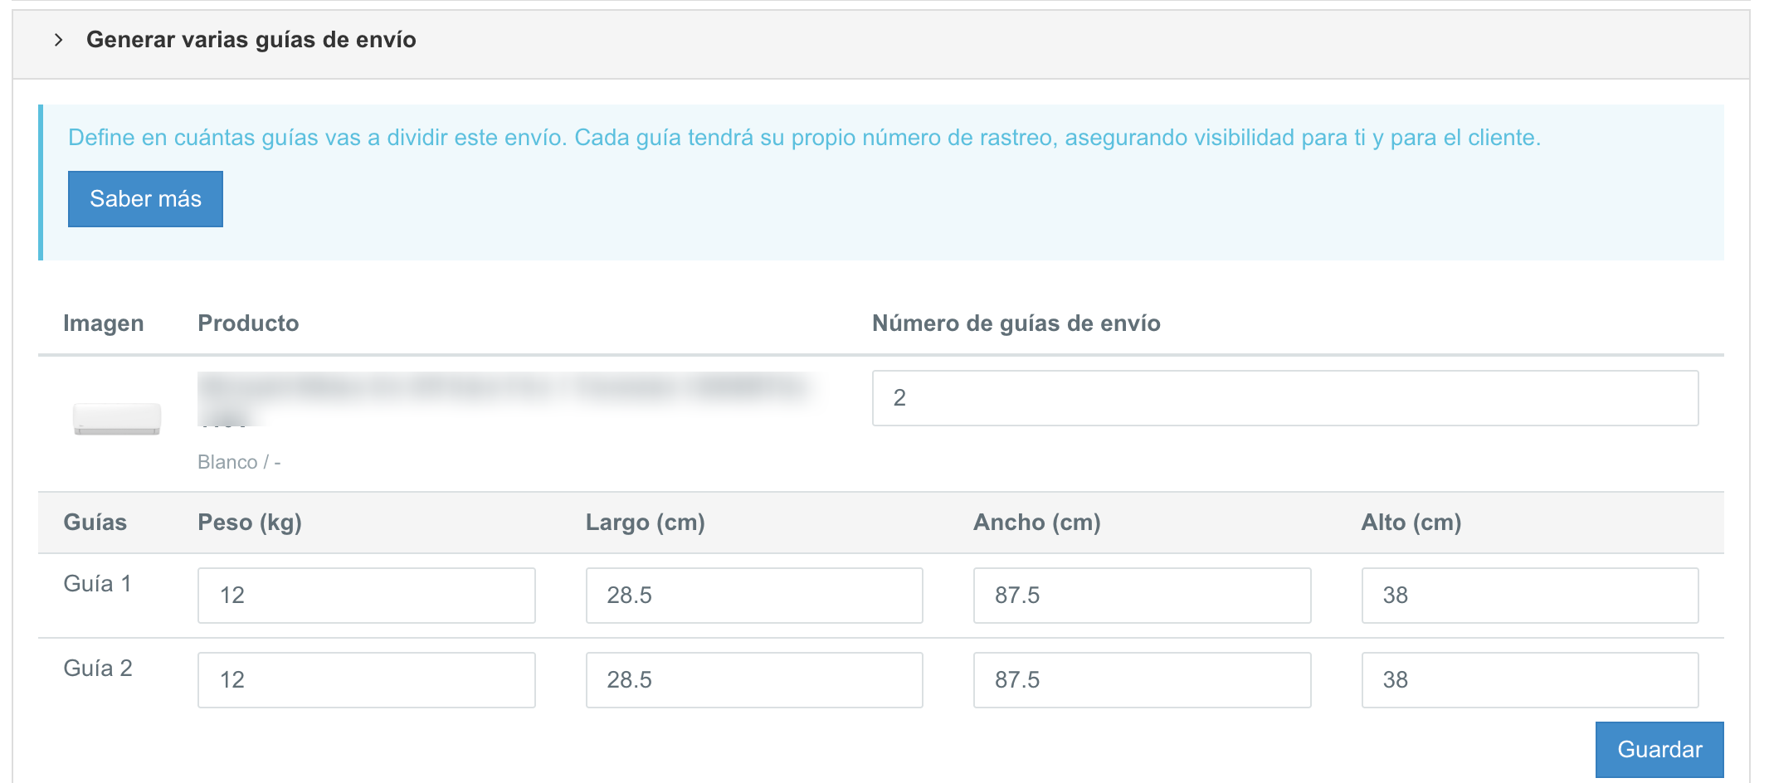Click the Guía 1 row label
1769x783 pixels.
[97, 584]
